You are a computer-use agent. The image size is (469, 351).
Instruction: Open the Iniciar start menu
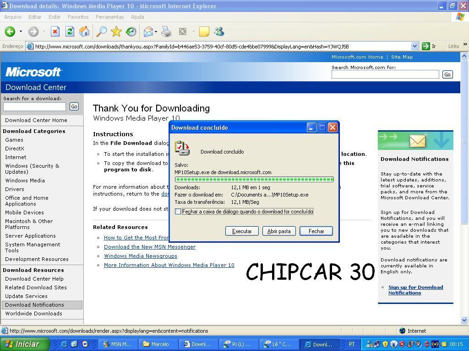(x=25, y=344)
